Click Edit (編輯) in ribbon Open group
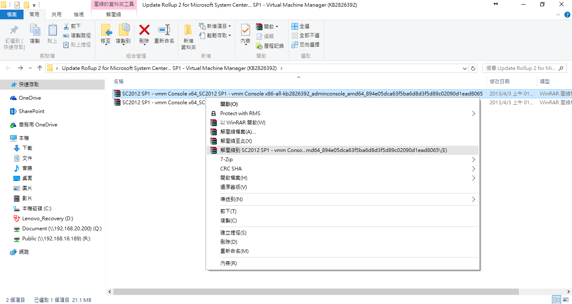572x304 pixels. pyautogui.click(x=265, y=36)
